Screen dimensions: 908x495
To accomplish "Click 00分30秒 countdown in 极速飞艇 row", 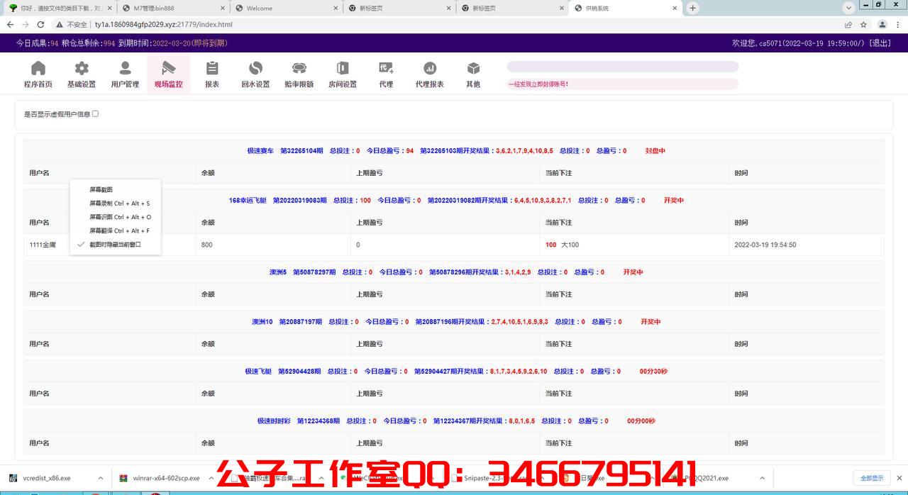I will pyautogui.click(x=653, y=372).
